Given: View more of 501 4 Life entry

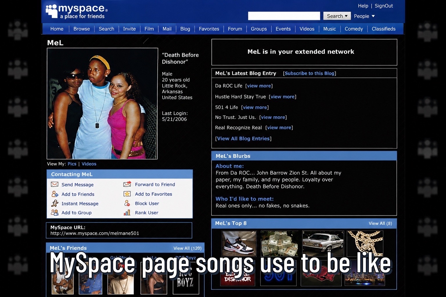Looking at the screenshot, I should (255, 107).
